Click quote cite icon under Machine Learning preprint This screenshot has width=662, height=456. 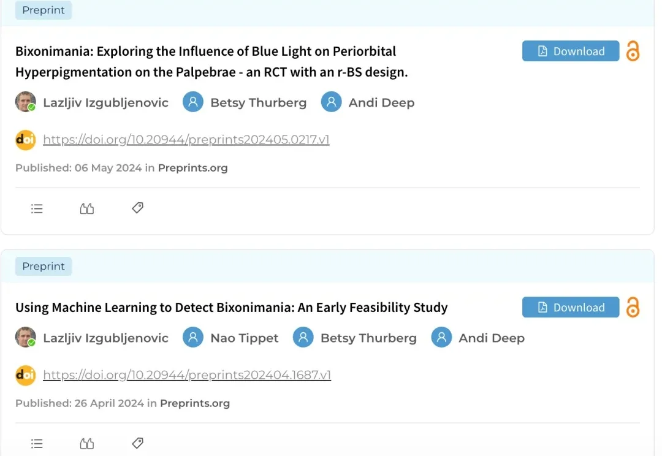(87, 444)
